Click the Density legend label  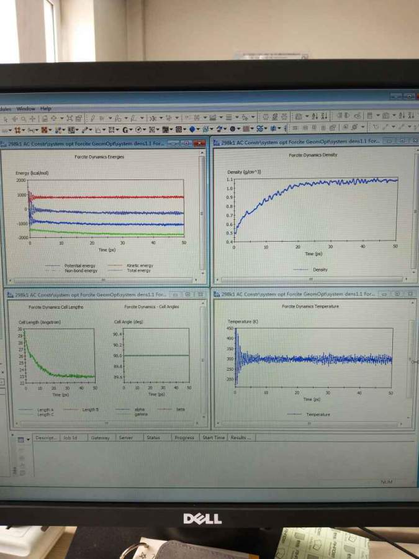(320, 270)
